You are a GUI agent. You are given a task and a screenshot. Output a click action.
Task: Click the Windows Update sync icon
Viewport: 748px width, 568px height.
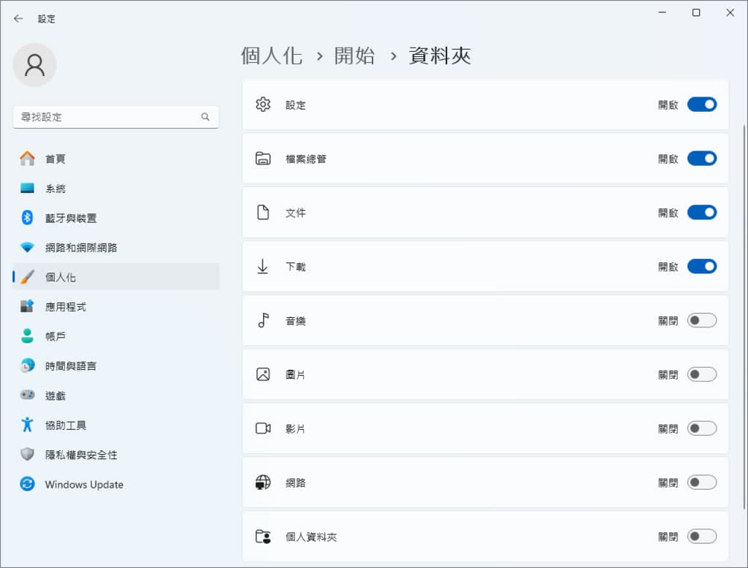click(x=27, y=484)
